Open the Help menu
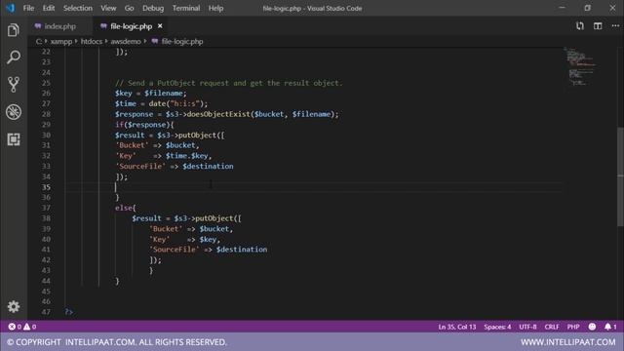Viewport: 624px width, 351px height. pyautogui.click(x=215, y=8)
